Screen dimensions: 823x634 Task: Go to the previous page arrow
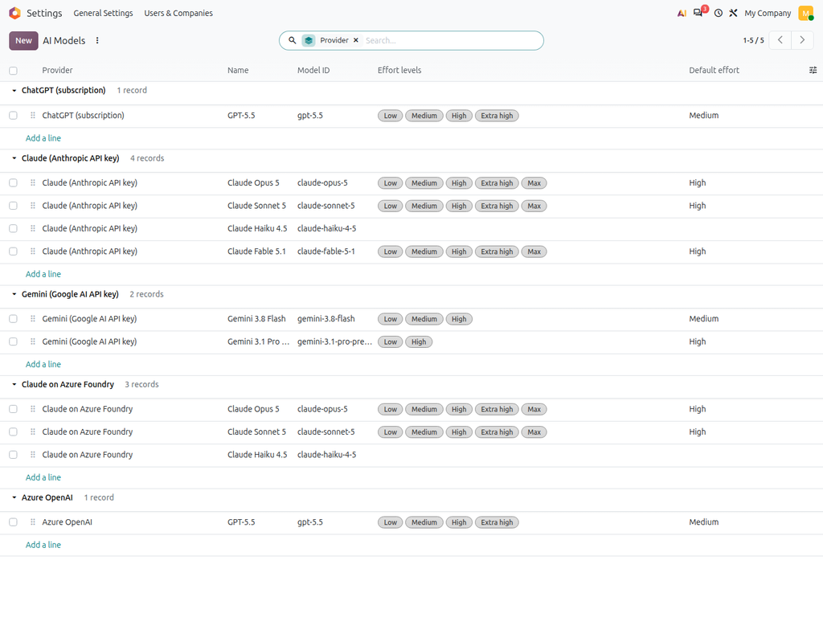tap(780, 40)
